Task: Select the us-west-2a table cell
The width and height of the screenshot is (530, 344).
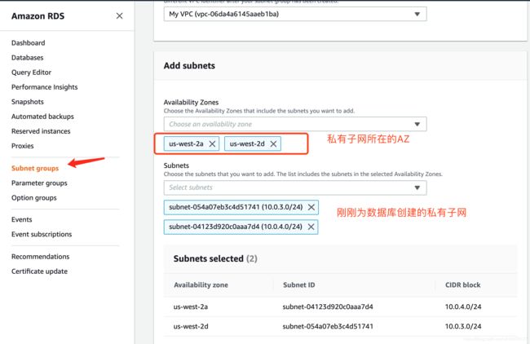Action: (x=191, y=307)
